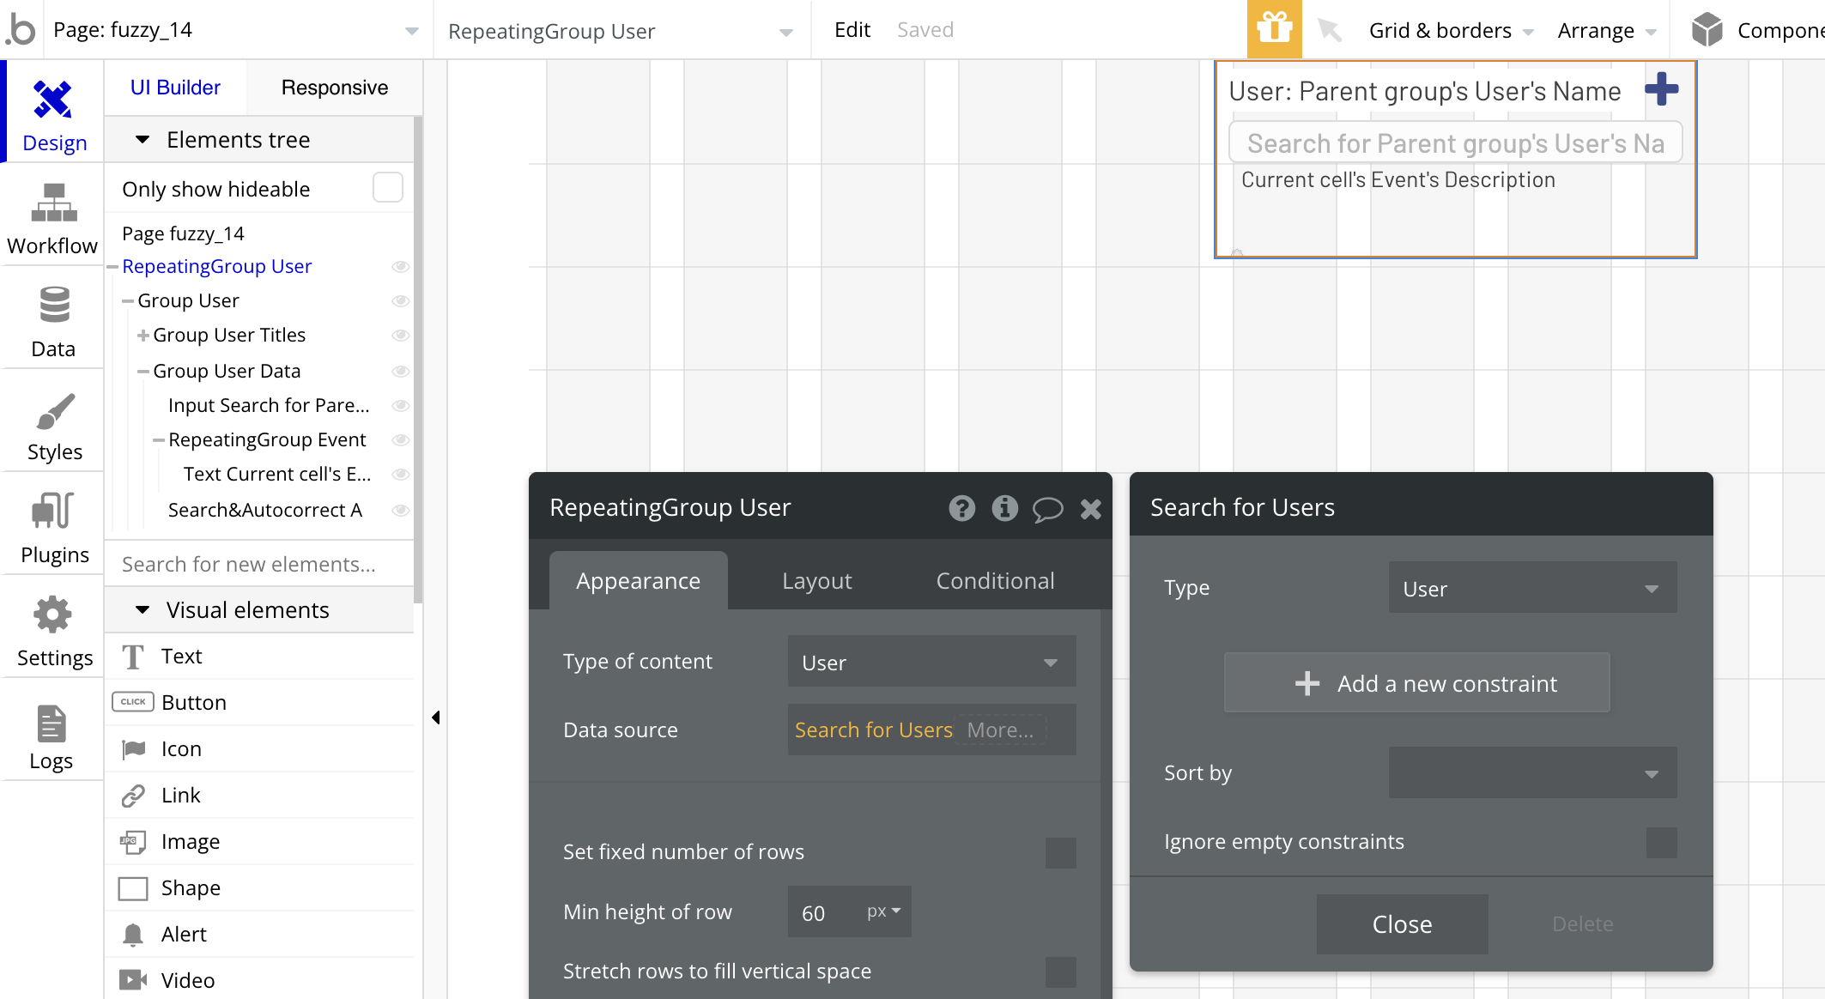Screen dimensions: 1825x999
Task: Expand Group User Titles tree node
Action: click(x=143, y=336)
